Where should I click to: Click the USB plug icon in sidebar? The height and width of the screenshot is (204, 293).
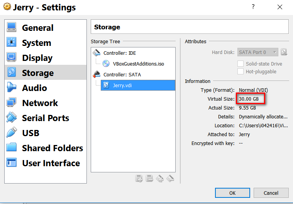coord(12,132)
